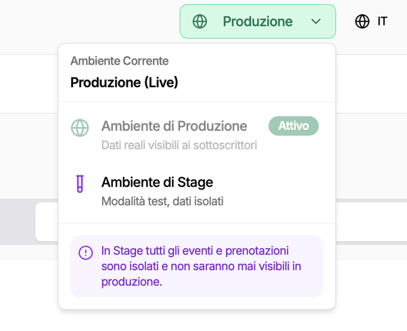
Task: Click the "Modalità test, dati isolati" description
Action: tap(162, 201)
